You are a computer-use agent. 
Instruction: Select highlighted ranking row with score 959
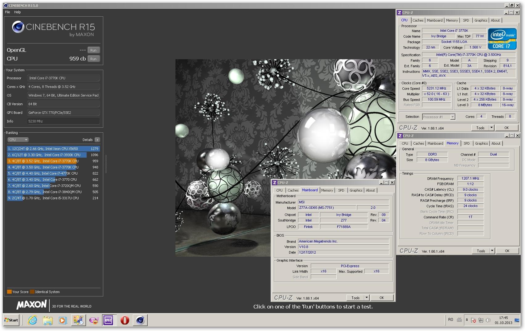(x=53, y=161)
